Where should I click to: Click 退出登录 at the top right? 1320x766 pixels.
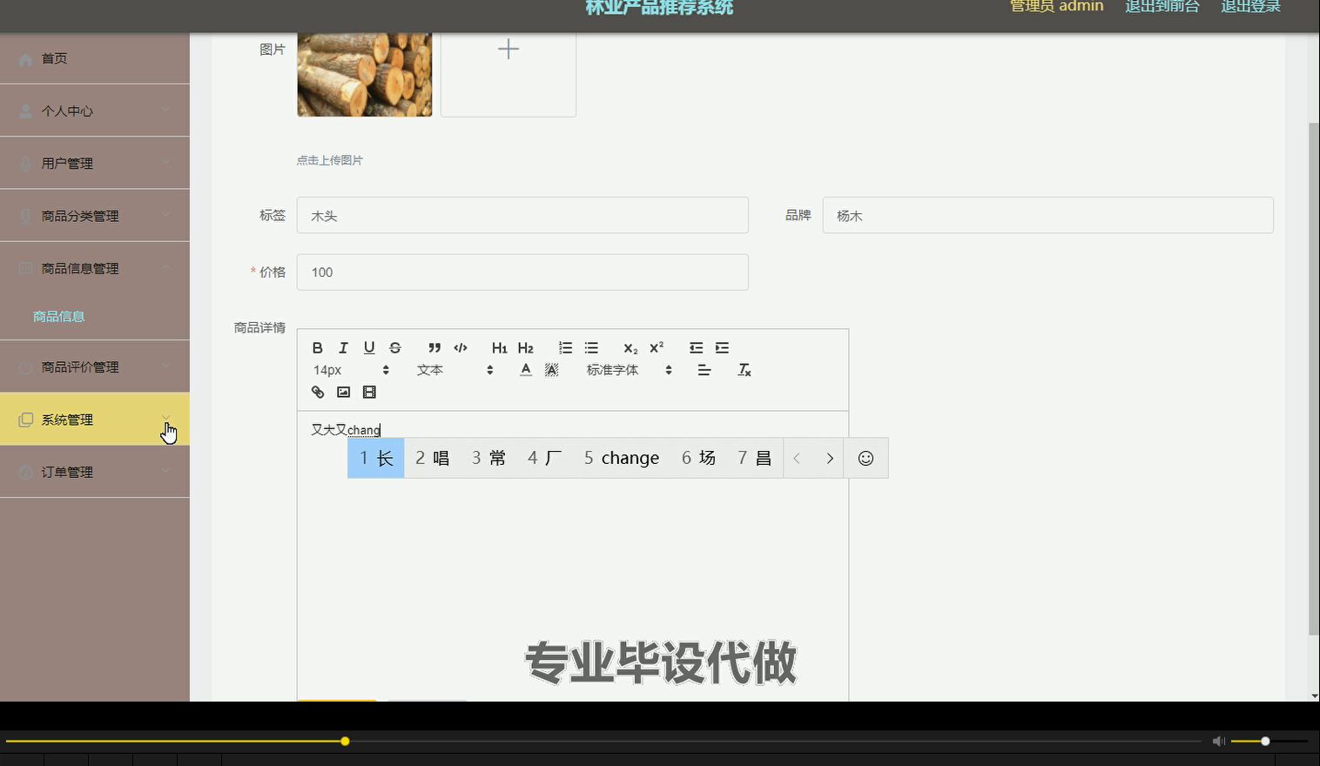tap(1250, 7)
